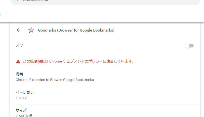The width and height of the screenshot is (204, 117).
Task: Click the 違反しています warning ending
Action: click(120, 61)
